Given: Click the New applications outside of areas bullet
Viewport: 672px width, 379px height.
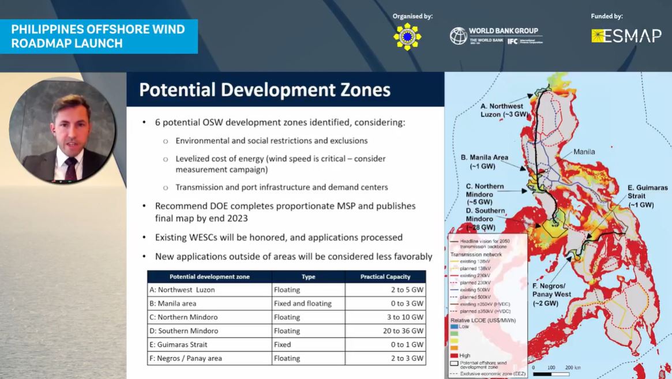Looking at the screenshot, I should [294, 256].
